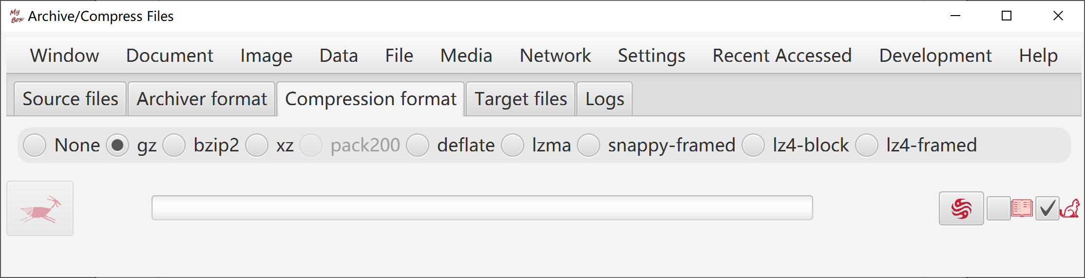Image resolution: width=1085 pixels, height=278 pixels.
Task: Maximize the Archive/Compress Files window
Action: pyautogui.click(x=1007, y=16)
